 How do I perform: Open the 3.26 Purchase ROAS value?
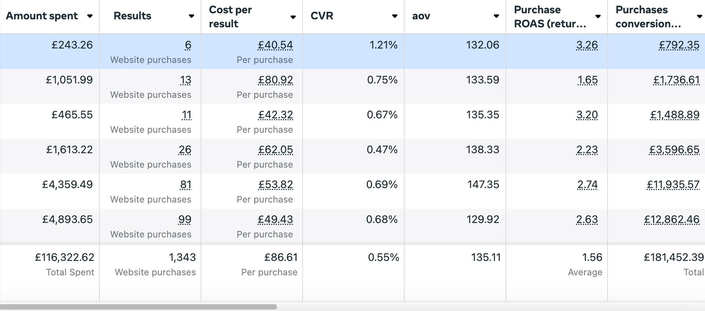click(587, 45)
